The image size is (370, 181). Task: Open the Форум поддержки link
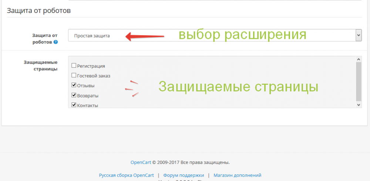click(184, 175)
